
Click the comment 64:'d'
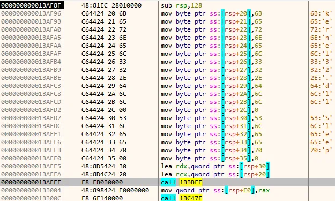tap(321, 86)
